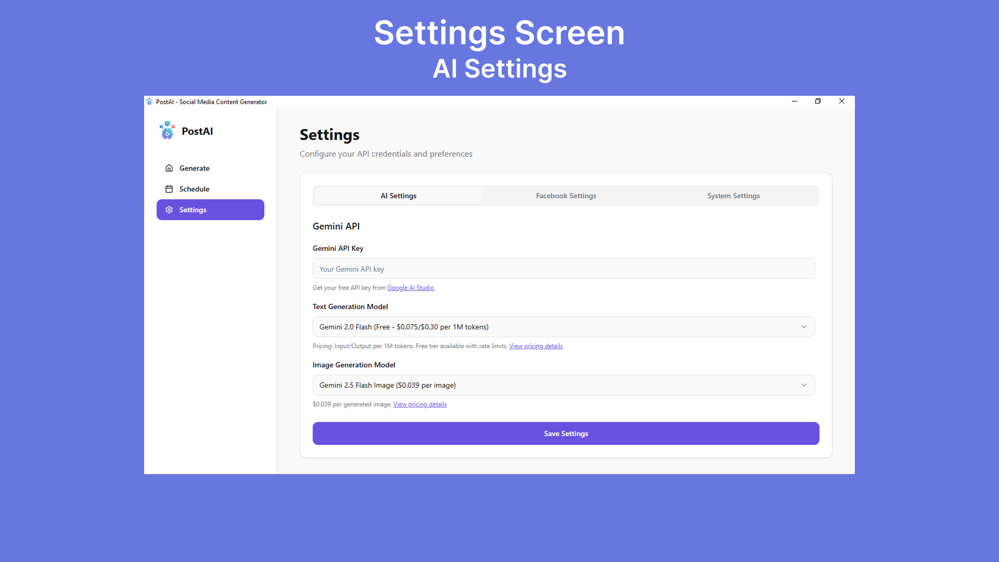Open text model View pricing details link
Viewport: 999px width, 562px height.
click(536, 346)
